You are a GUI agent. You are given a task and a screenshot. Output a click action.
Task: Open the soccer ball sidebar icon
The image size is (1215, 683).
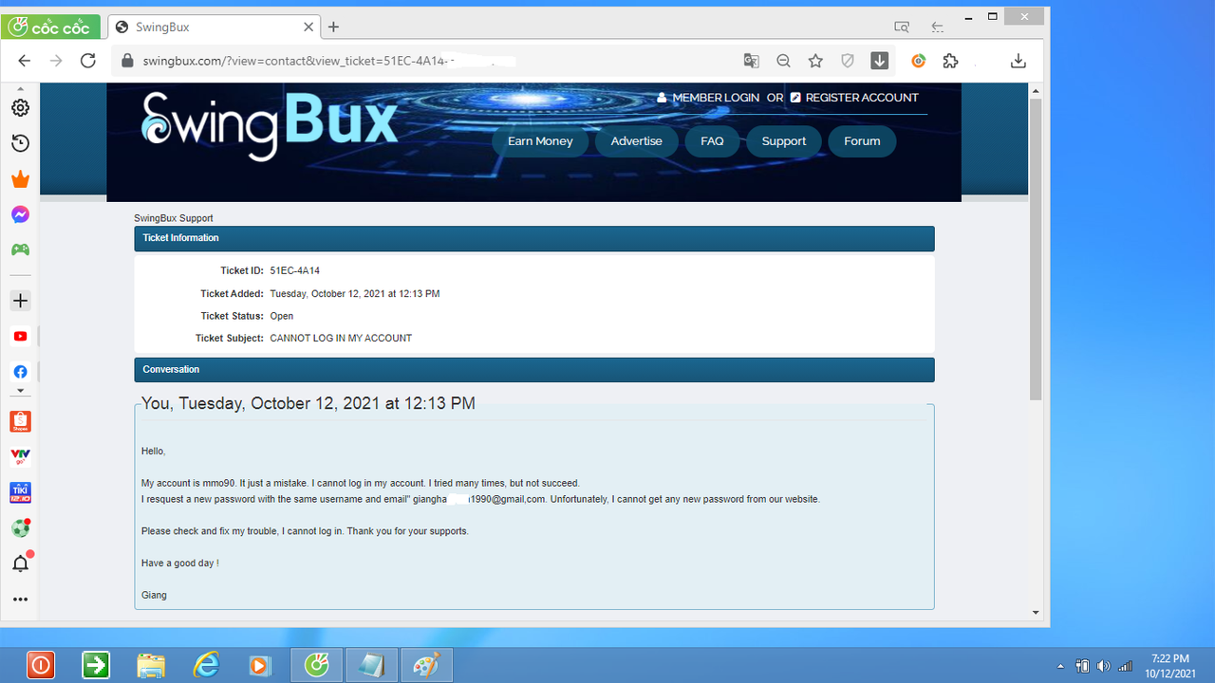tap(20, 527)
